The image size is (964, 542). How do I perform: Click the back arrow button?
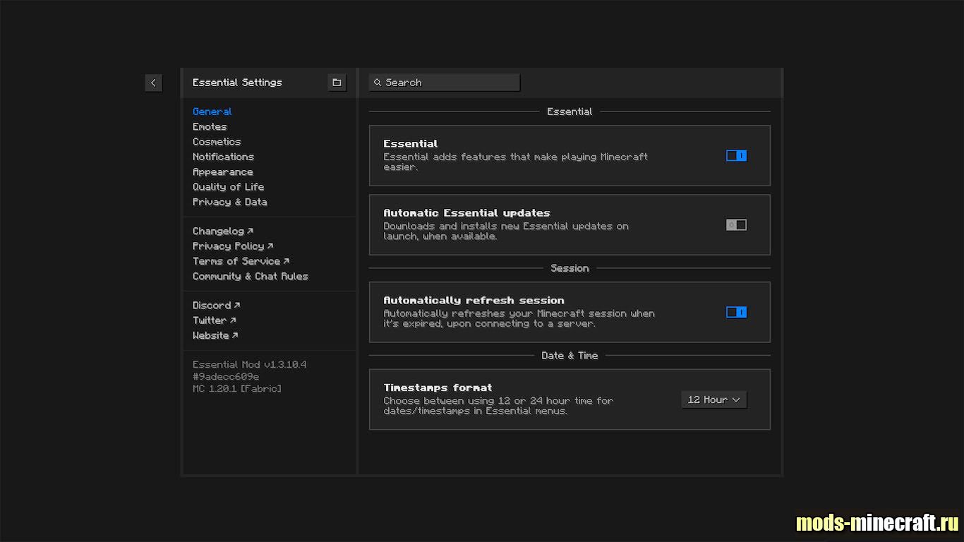click(x=153, y=83)
